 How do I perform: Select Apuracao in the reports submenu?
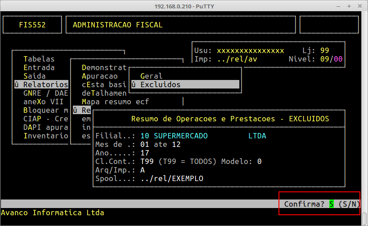99,76
